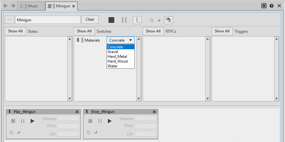Image resolution: width=285 pixels, height=142 pixels.
Task: Click Show All for RTPCs
Action: (153, 31)
